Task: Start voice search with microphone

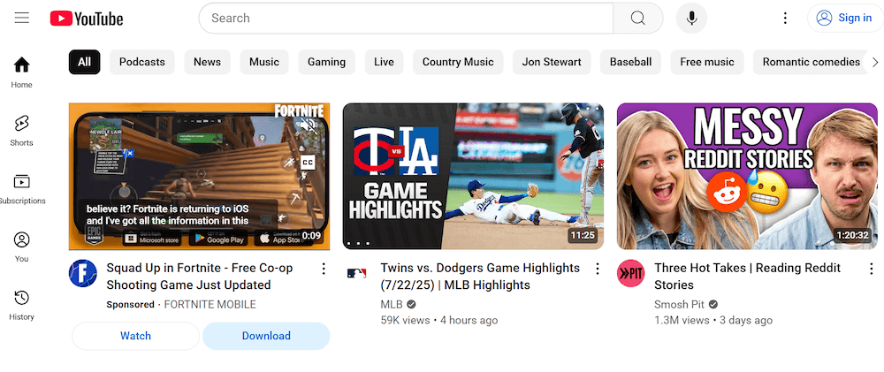Action: [x=692, y=18]
